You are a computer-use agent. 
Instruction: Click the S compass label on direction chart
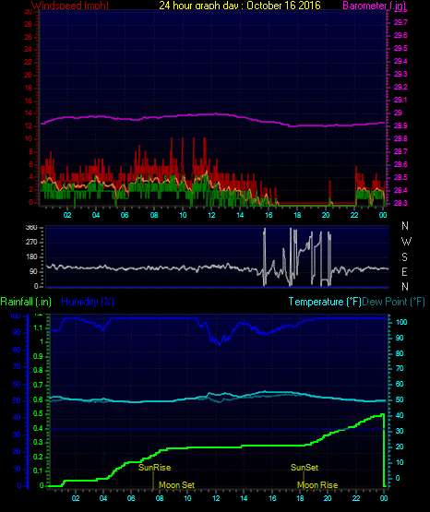(404, 257)
